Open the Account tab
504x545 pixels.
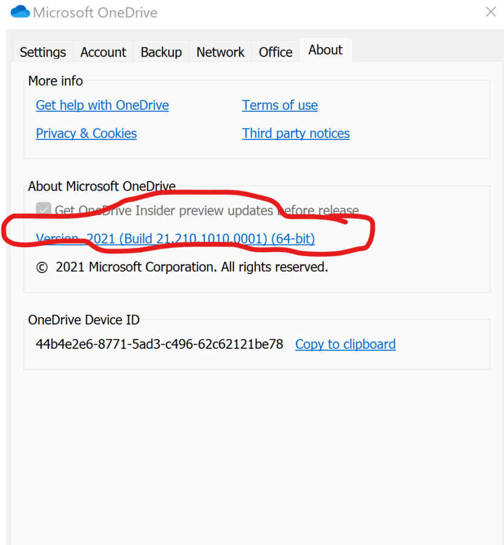[103, 52]
